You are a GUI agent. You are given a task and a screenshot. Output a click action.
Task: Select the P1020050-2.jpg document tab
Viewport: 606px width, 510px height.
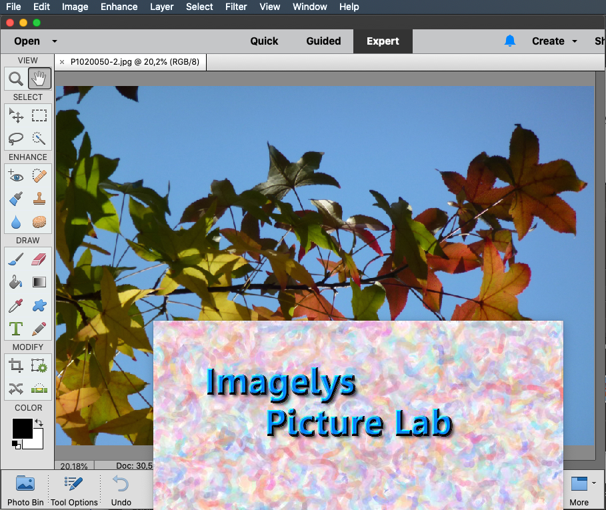[135, 62]
